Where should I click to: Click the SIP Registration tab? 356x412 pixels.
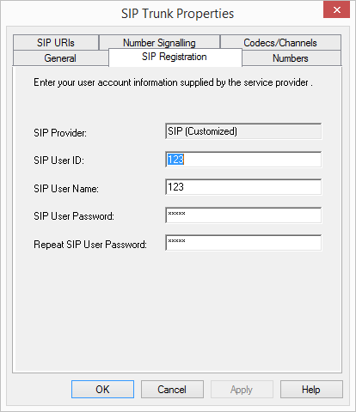point(175,57)
